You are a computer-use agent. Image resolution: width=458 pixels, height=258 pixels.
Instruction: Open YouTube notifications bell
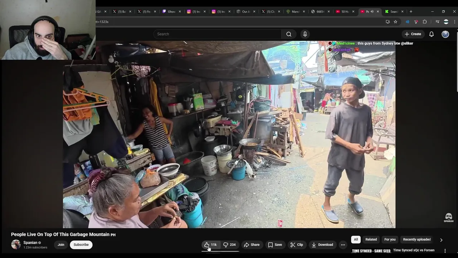point(432,34)
